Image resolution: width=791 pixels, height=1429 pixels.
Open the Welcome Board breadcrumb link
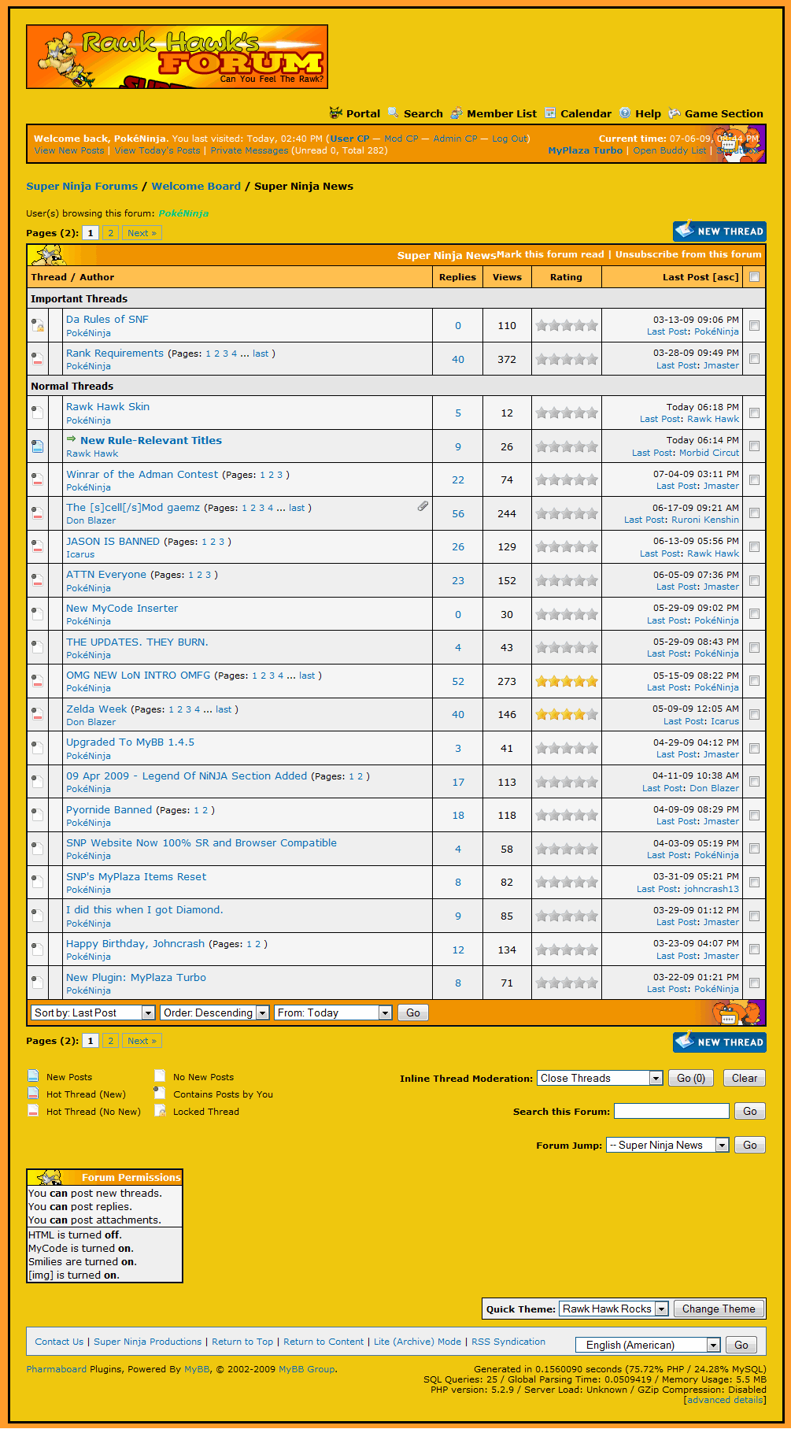[x=196, y=187]
